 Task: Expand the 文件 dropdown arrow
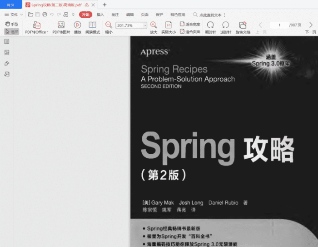click(22, 15)
